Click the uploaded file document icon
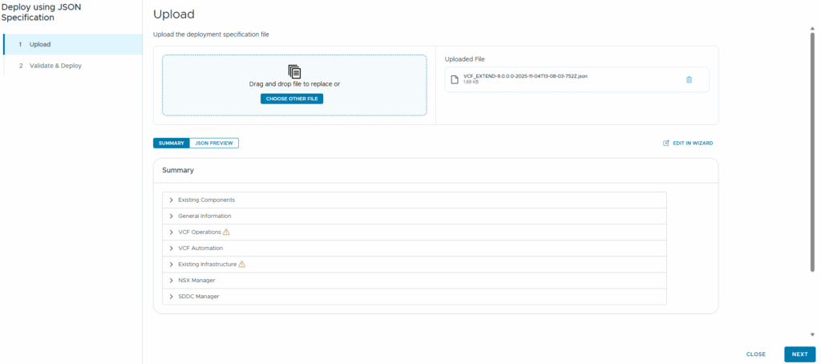The height and width of the screenshot is (364, 821). point(455,79)
